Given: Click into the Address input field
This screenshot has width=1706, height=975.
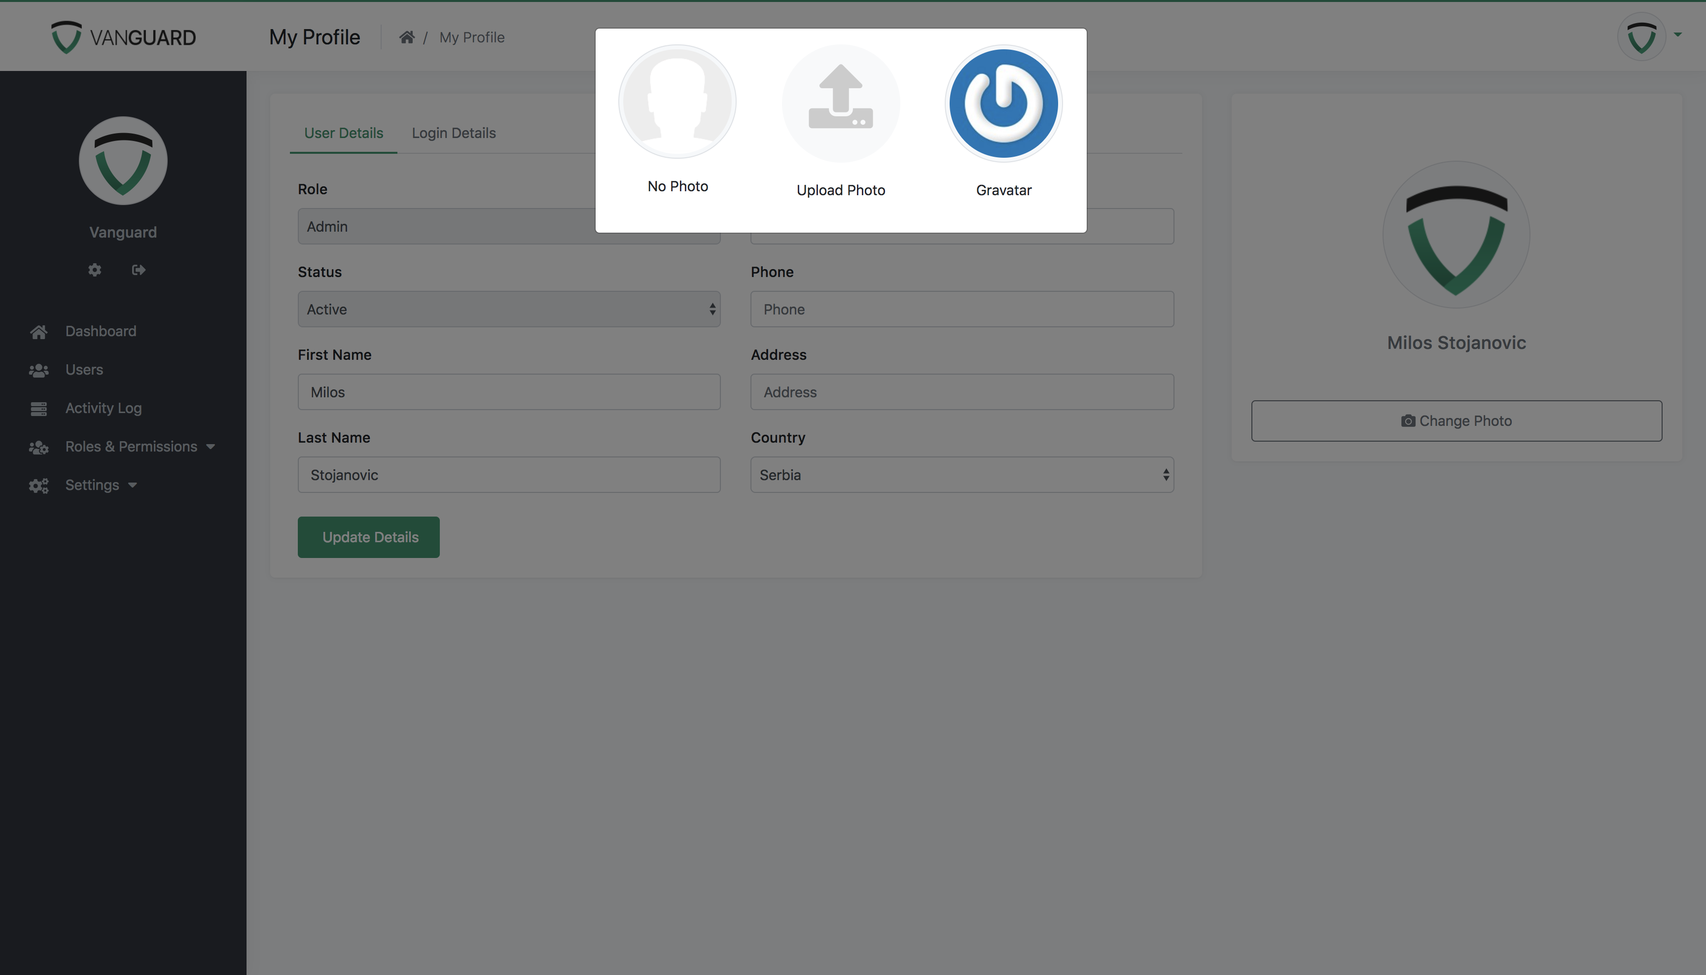Looking at the screenshot, I should tap(962, 392).
